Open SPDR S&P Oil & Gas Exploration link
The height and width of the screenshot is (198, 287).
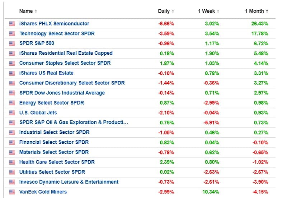(x=74, y=122)
